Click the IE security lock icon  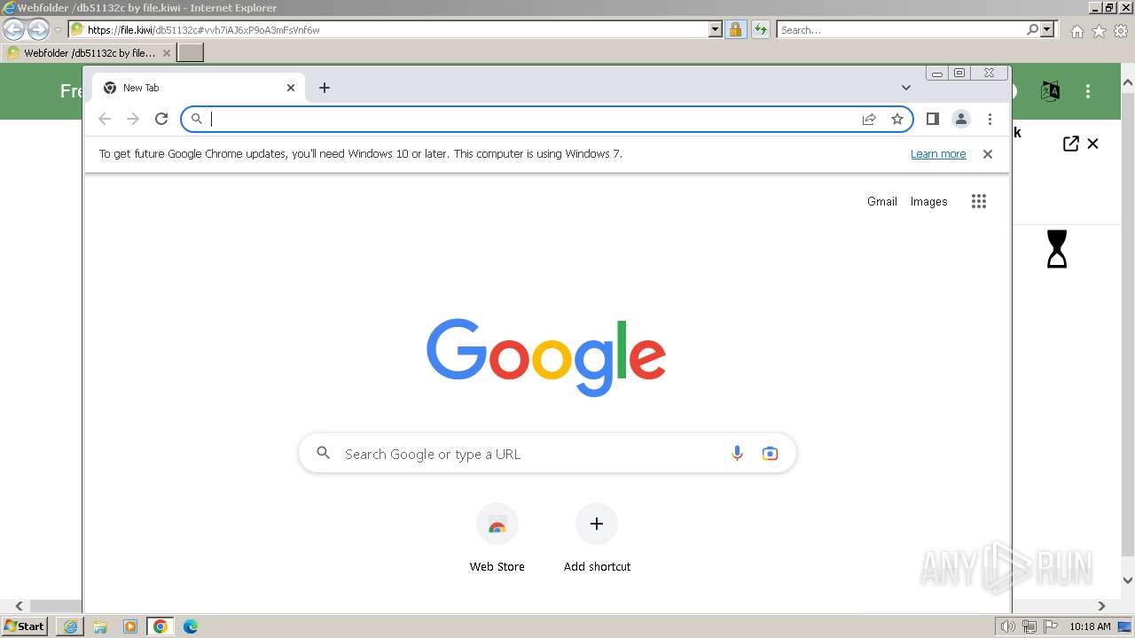(x=735, y=29)
